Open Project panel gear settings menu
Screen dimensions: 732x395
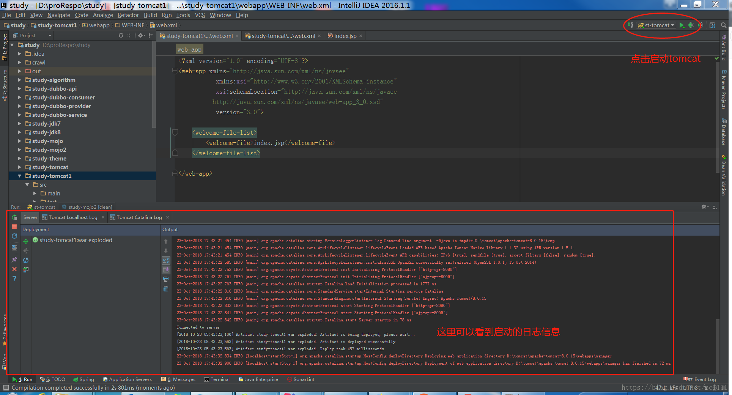point(141,35)
